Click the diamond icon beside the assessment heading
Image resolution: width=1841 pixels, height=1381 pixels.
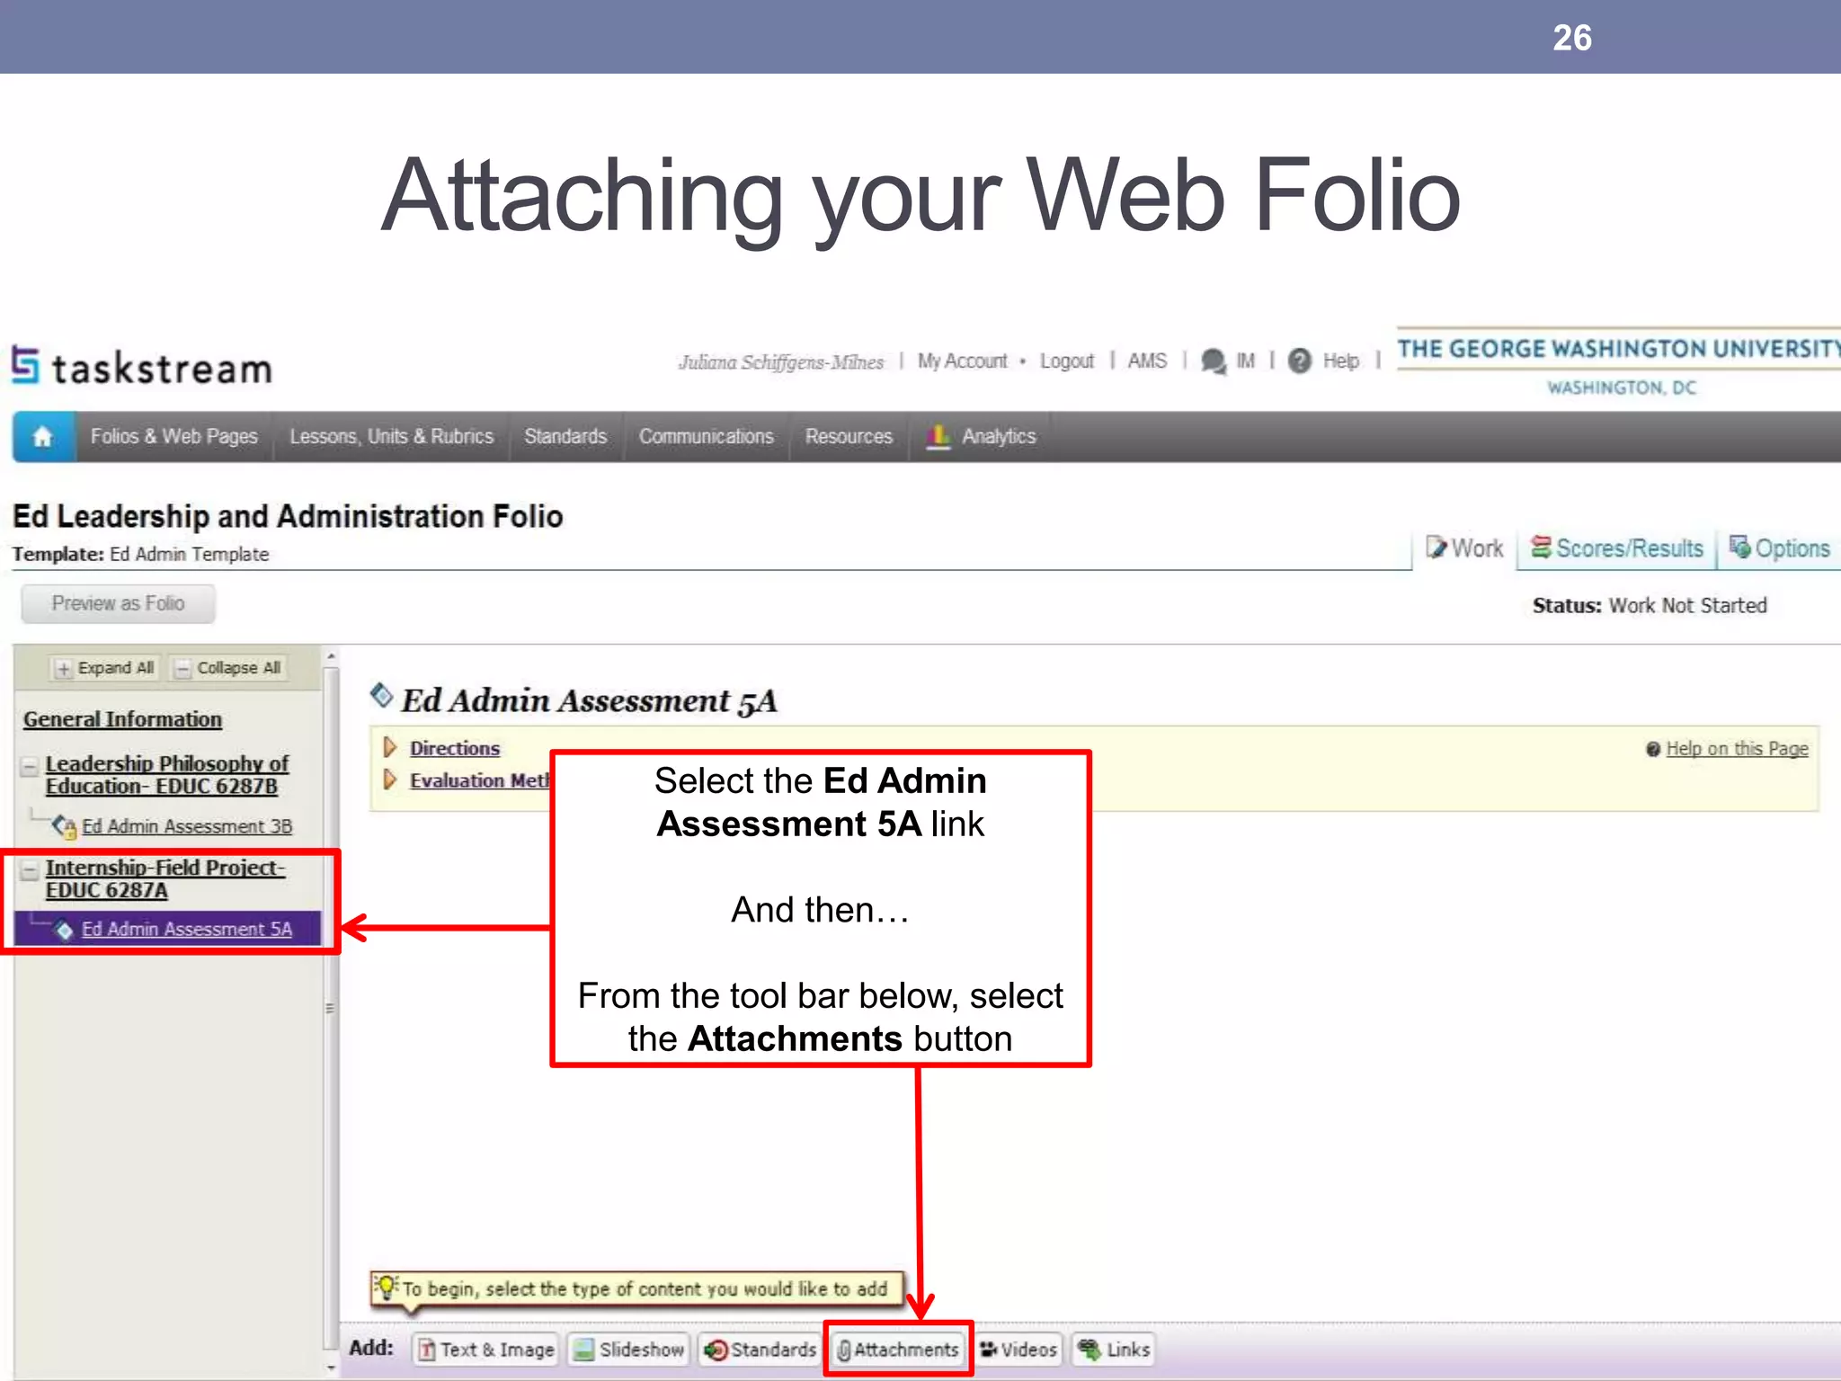(381, 695)
